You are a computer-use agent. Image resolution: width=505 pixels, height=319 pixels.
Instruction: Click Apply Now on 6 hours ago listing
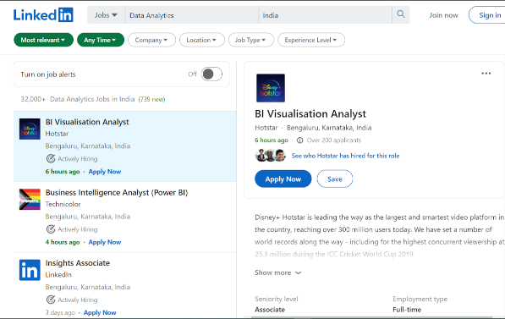[105, 172]
